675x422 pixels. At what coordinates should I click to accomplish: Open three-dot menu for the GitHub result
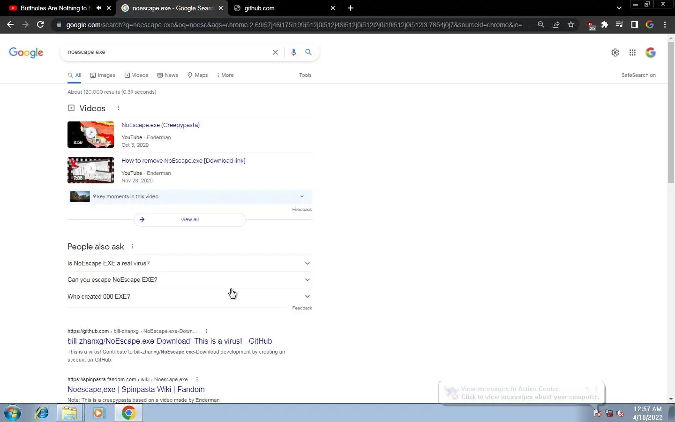click(x=206, y=331)
